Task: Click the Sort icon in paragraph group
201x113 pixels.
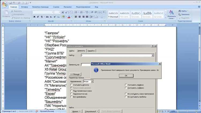Action: tap(100, 12)
